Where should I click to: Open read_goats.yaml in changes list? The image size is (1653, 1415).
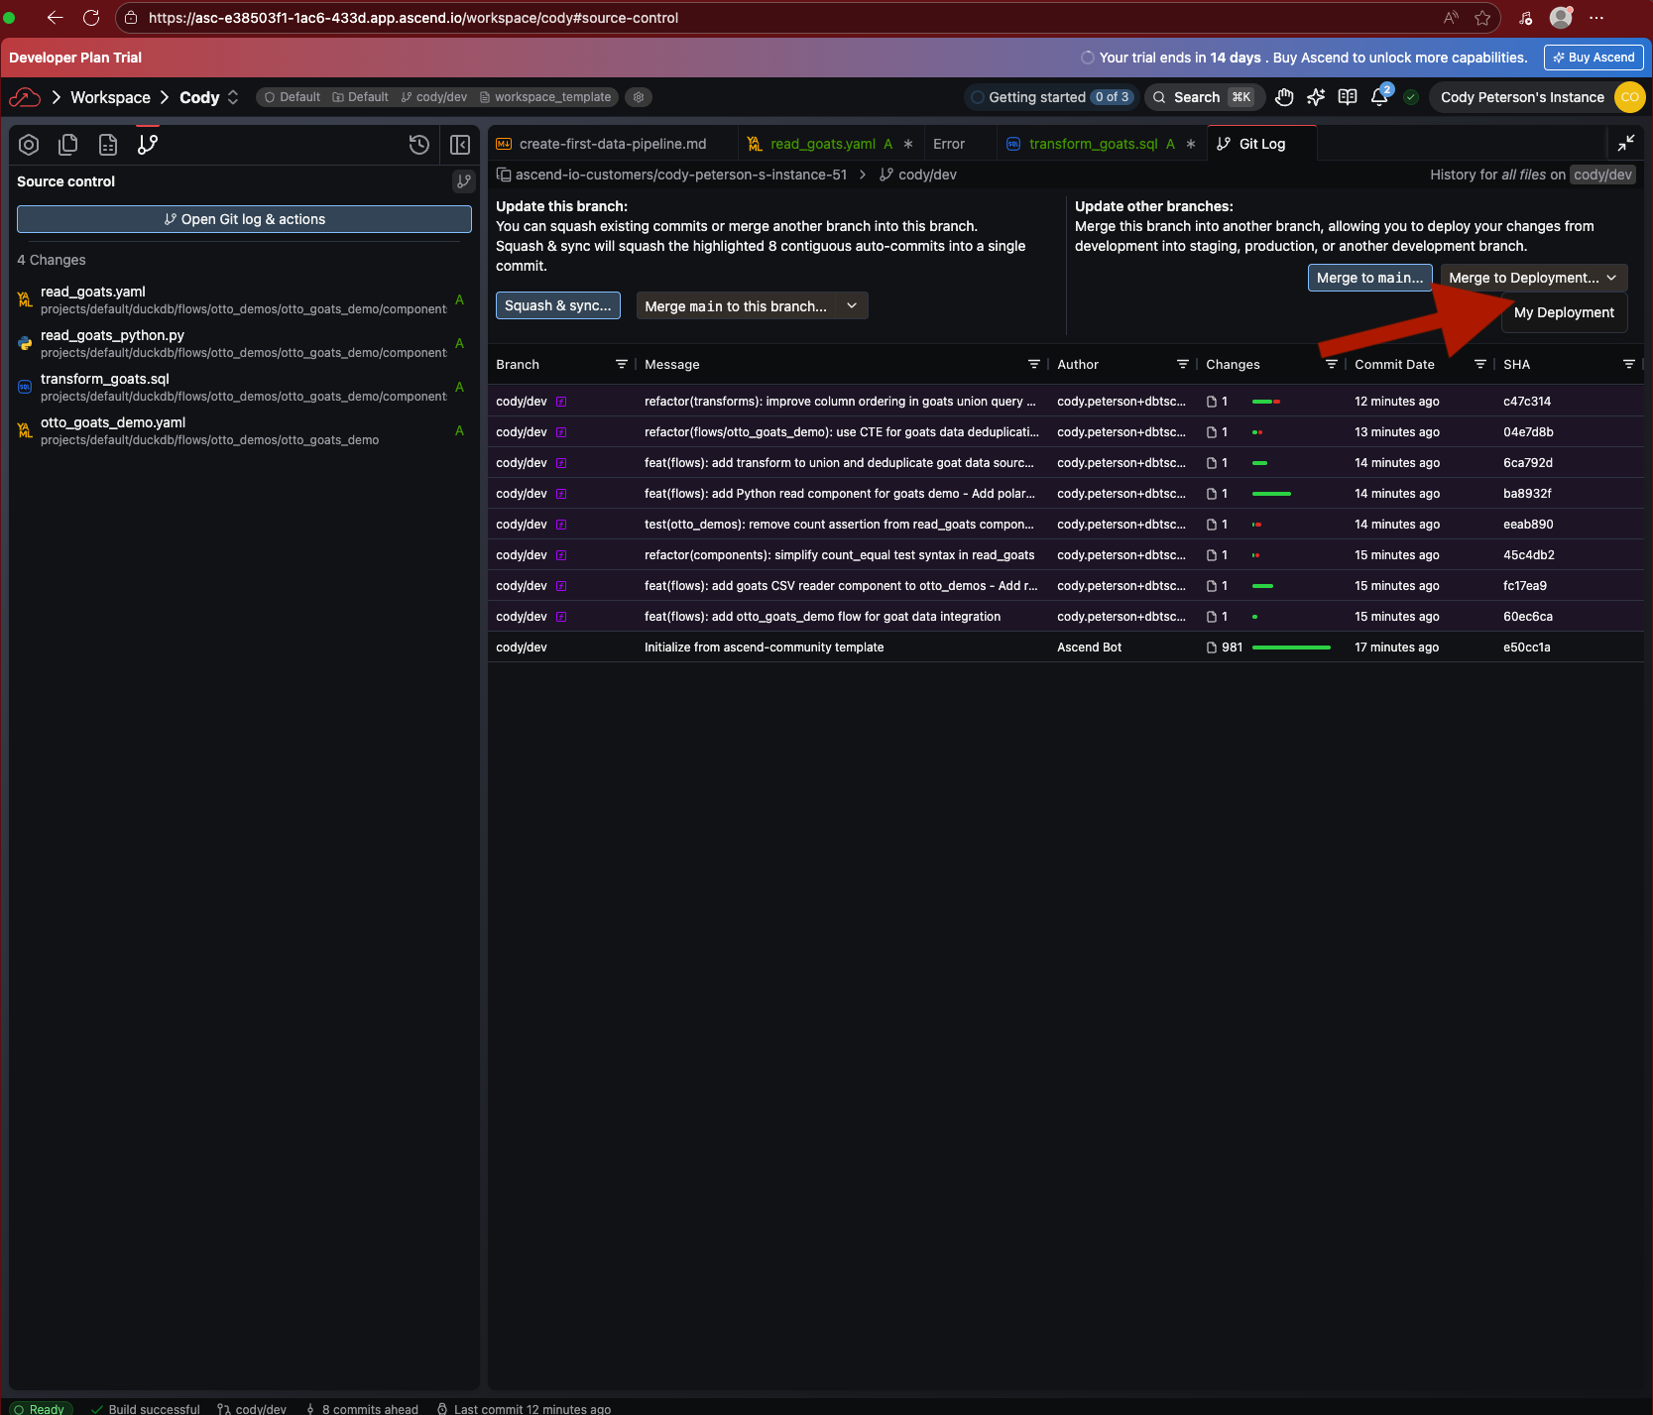tap(244, 299)
